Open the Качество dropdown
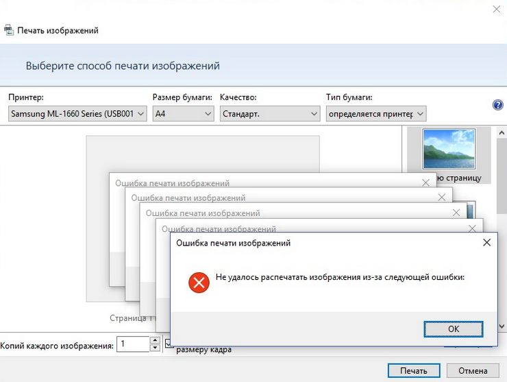The width and height of the screenshot is (507, 382). tap(270, 114)
